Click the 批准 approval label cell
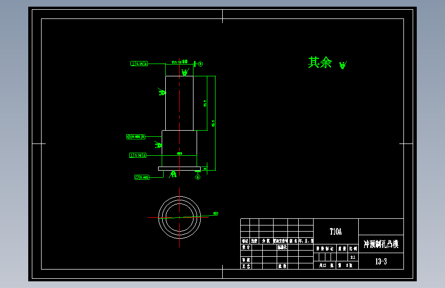The image size is (445, 288). click(x=282, y=266)
